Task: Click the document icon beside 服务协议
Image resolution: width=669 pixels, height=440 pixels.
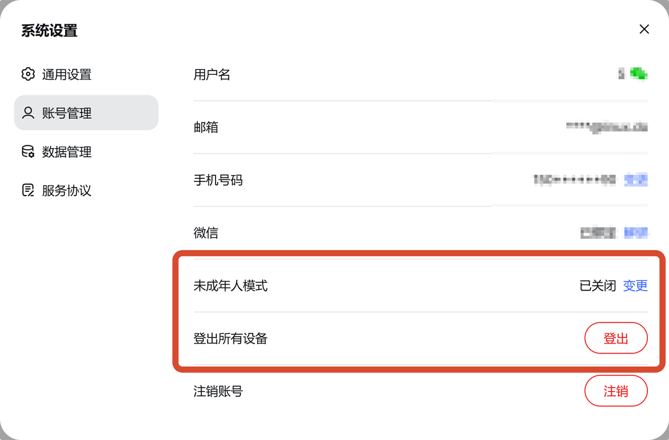Action: pos(28,190)
